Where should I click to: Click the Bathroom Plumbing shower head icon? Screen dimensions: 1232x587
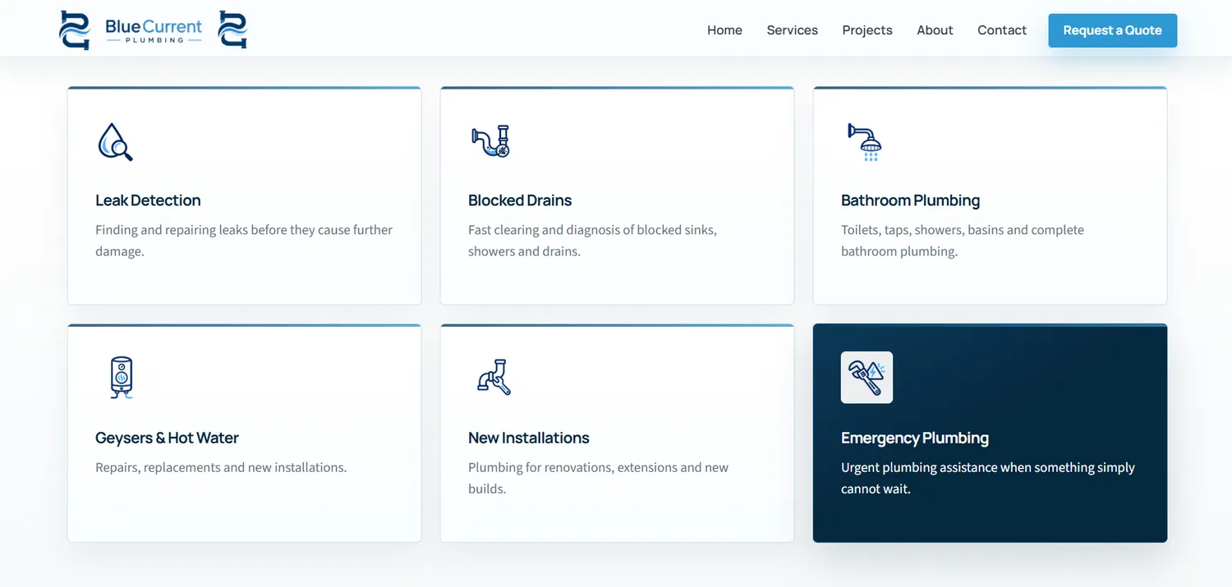865,141
